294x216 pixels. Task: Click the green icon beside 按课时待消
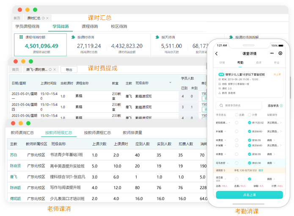click(73, 37)
